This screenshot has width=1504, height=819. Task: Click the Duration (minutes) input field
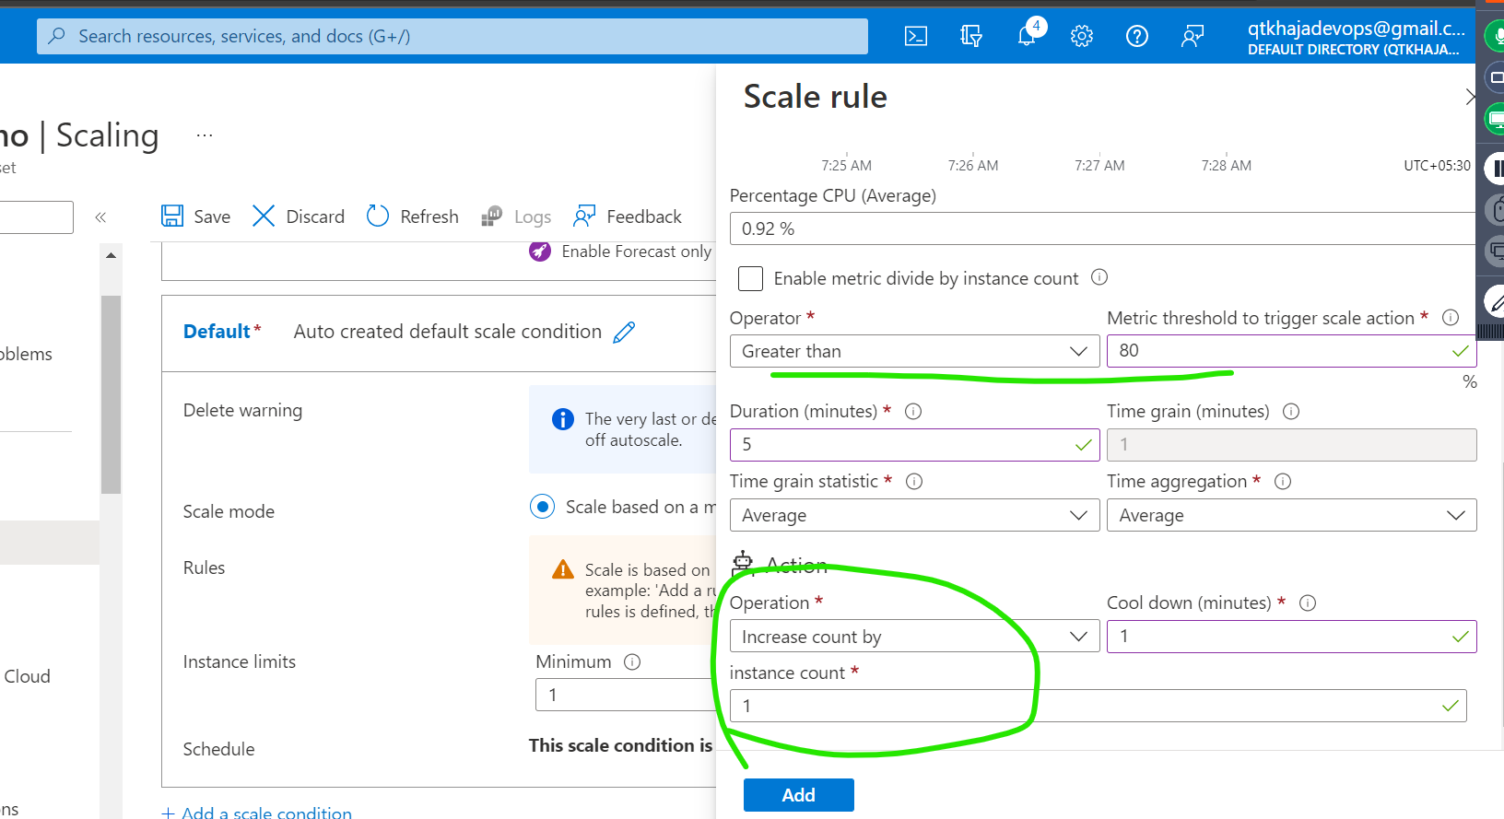tap(914, 445)
